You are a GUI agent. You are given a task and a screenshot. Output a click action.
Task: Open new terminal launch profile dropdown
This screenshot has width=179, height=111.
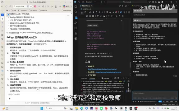pos(113,78)
